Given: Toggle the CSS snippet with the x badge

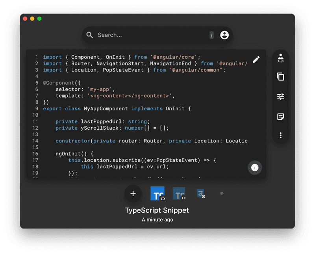Looking at the screenshot, I should pyautogui.click(x=201, y=194).
